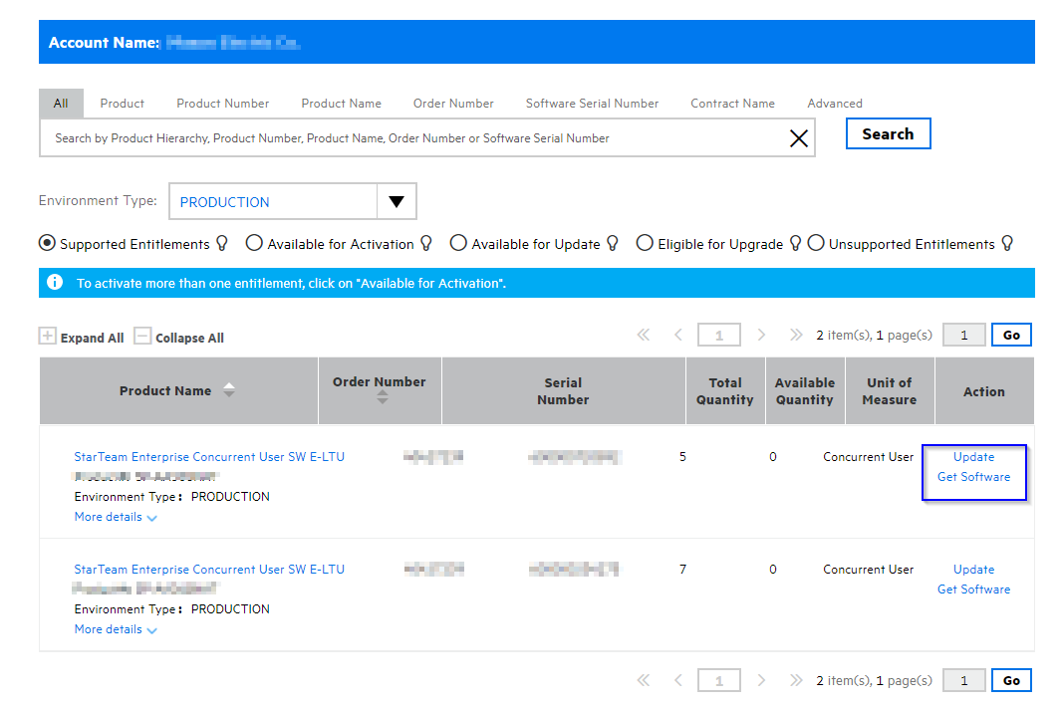Select the Unsupported Entitlements radio button
This screenshot has height=708, width=1062.
point(815,243)
